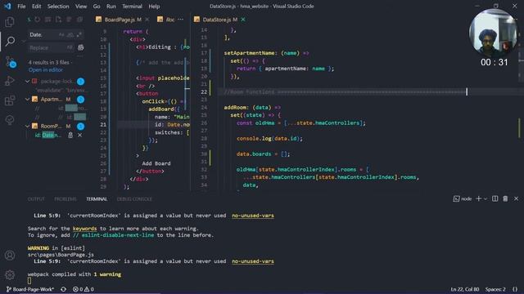Viewport: 524px width, 294px height.
Task: Switch to the PROBLEMS panel tab
Action: [65, 199]
